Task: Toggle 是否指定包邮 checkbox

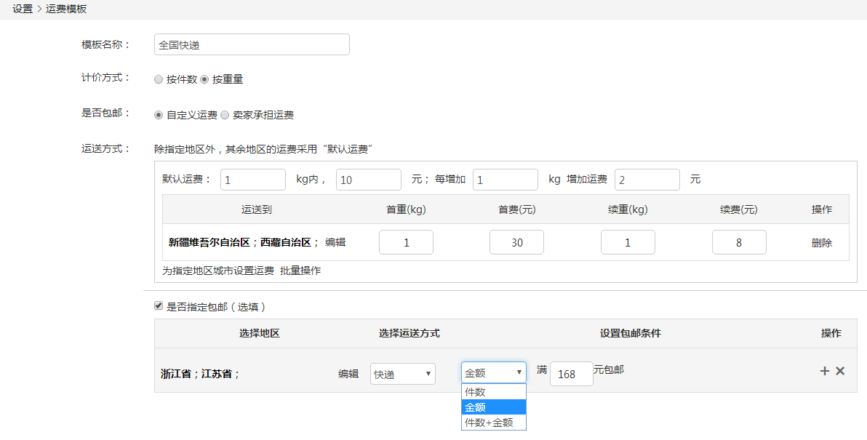Action: click(x=159, y=306)
